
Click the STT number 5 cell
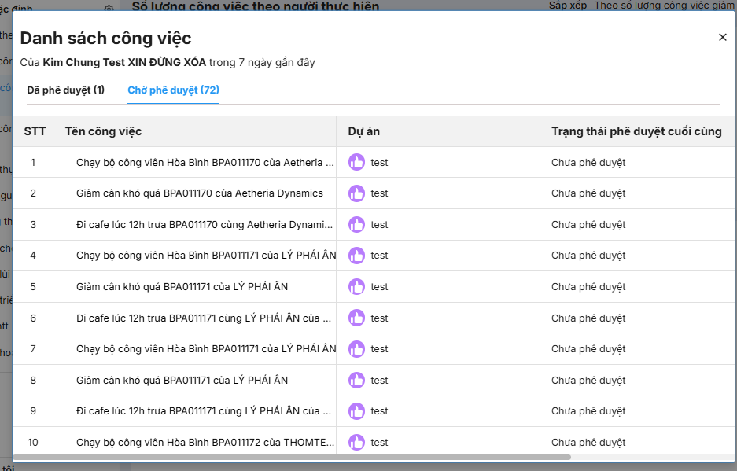pyautogui.click(x=33, y=287)
